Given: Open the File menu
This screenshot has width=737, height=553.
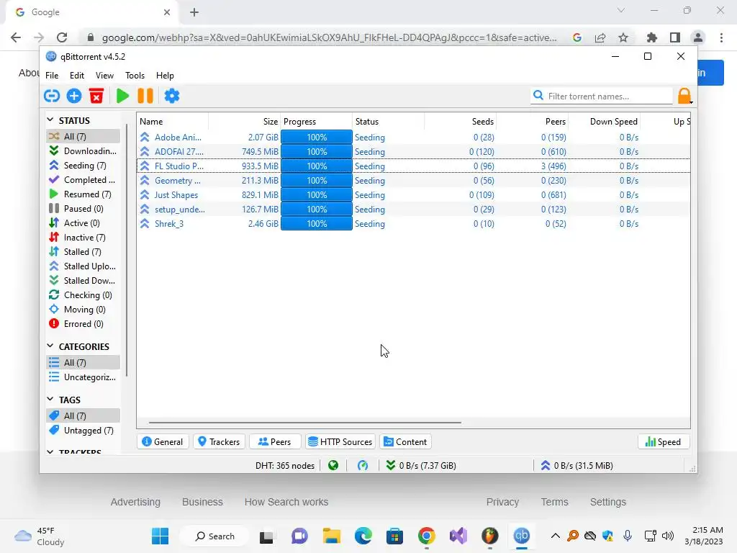Looking at the screenshot, I should click(52, 75).
